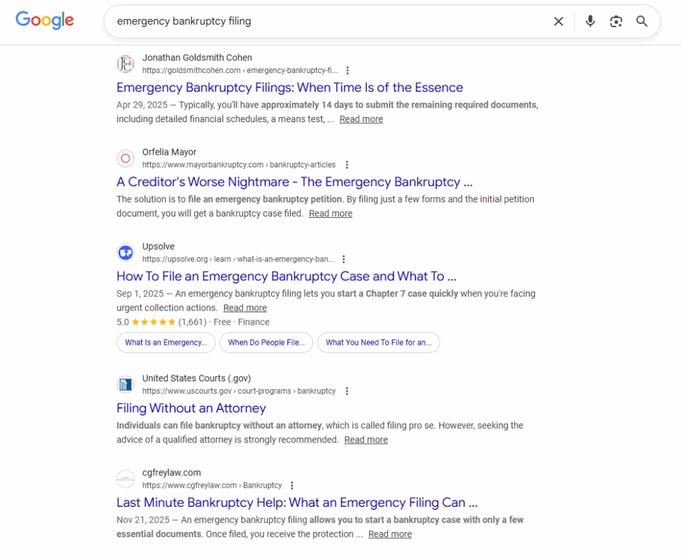Open Google Lens camera search icon
This screenshot has width=681, height=554.
(x=616, y=21)
